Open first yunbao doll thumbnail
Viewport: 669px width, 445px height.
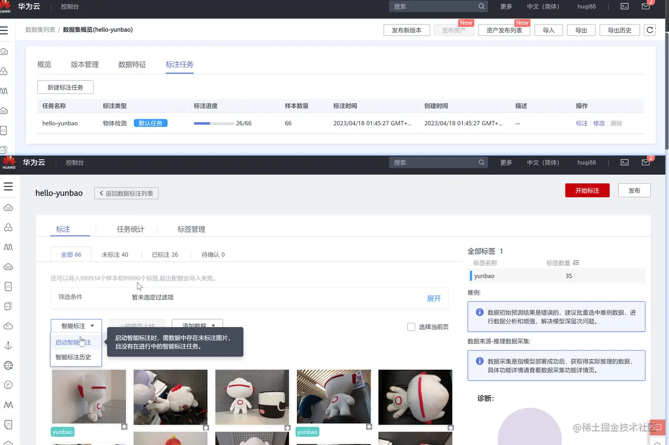(x=89, y=396)
